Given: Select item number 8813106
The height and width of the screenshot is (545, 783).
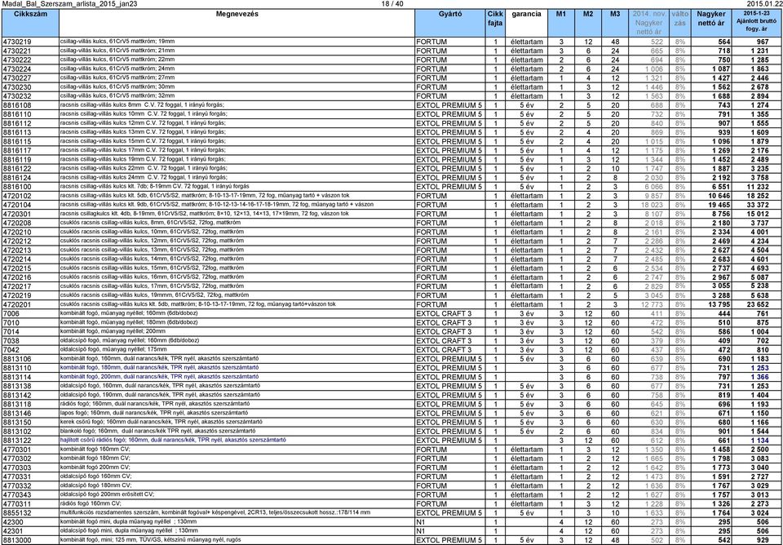Looking at the screenshot, I should pos(17,359).
